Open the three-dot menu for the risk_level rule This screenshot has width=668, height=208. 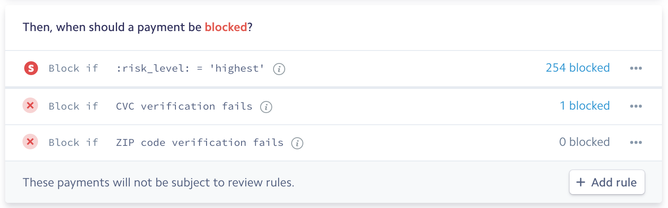636,69
